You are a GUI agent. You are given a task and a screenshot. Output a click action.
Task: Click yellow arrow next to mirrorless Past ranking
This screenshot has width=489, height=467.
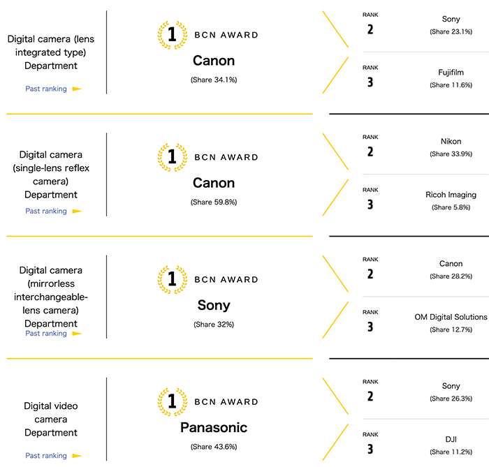point(77,334)
